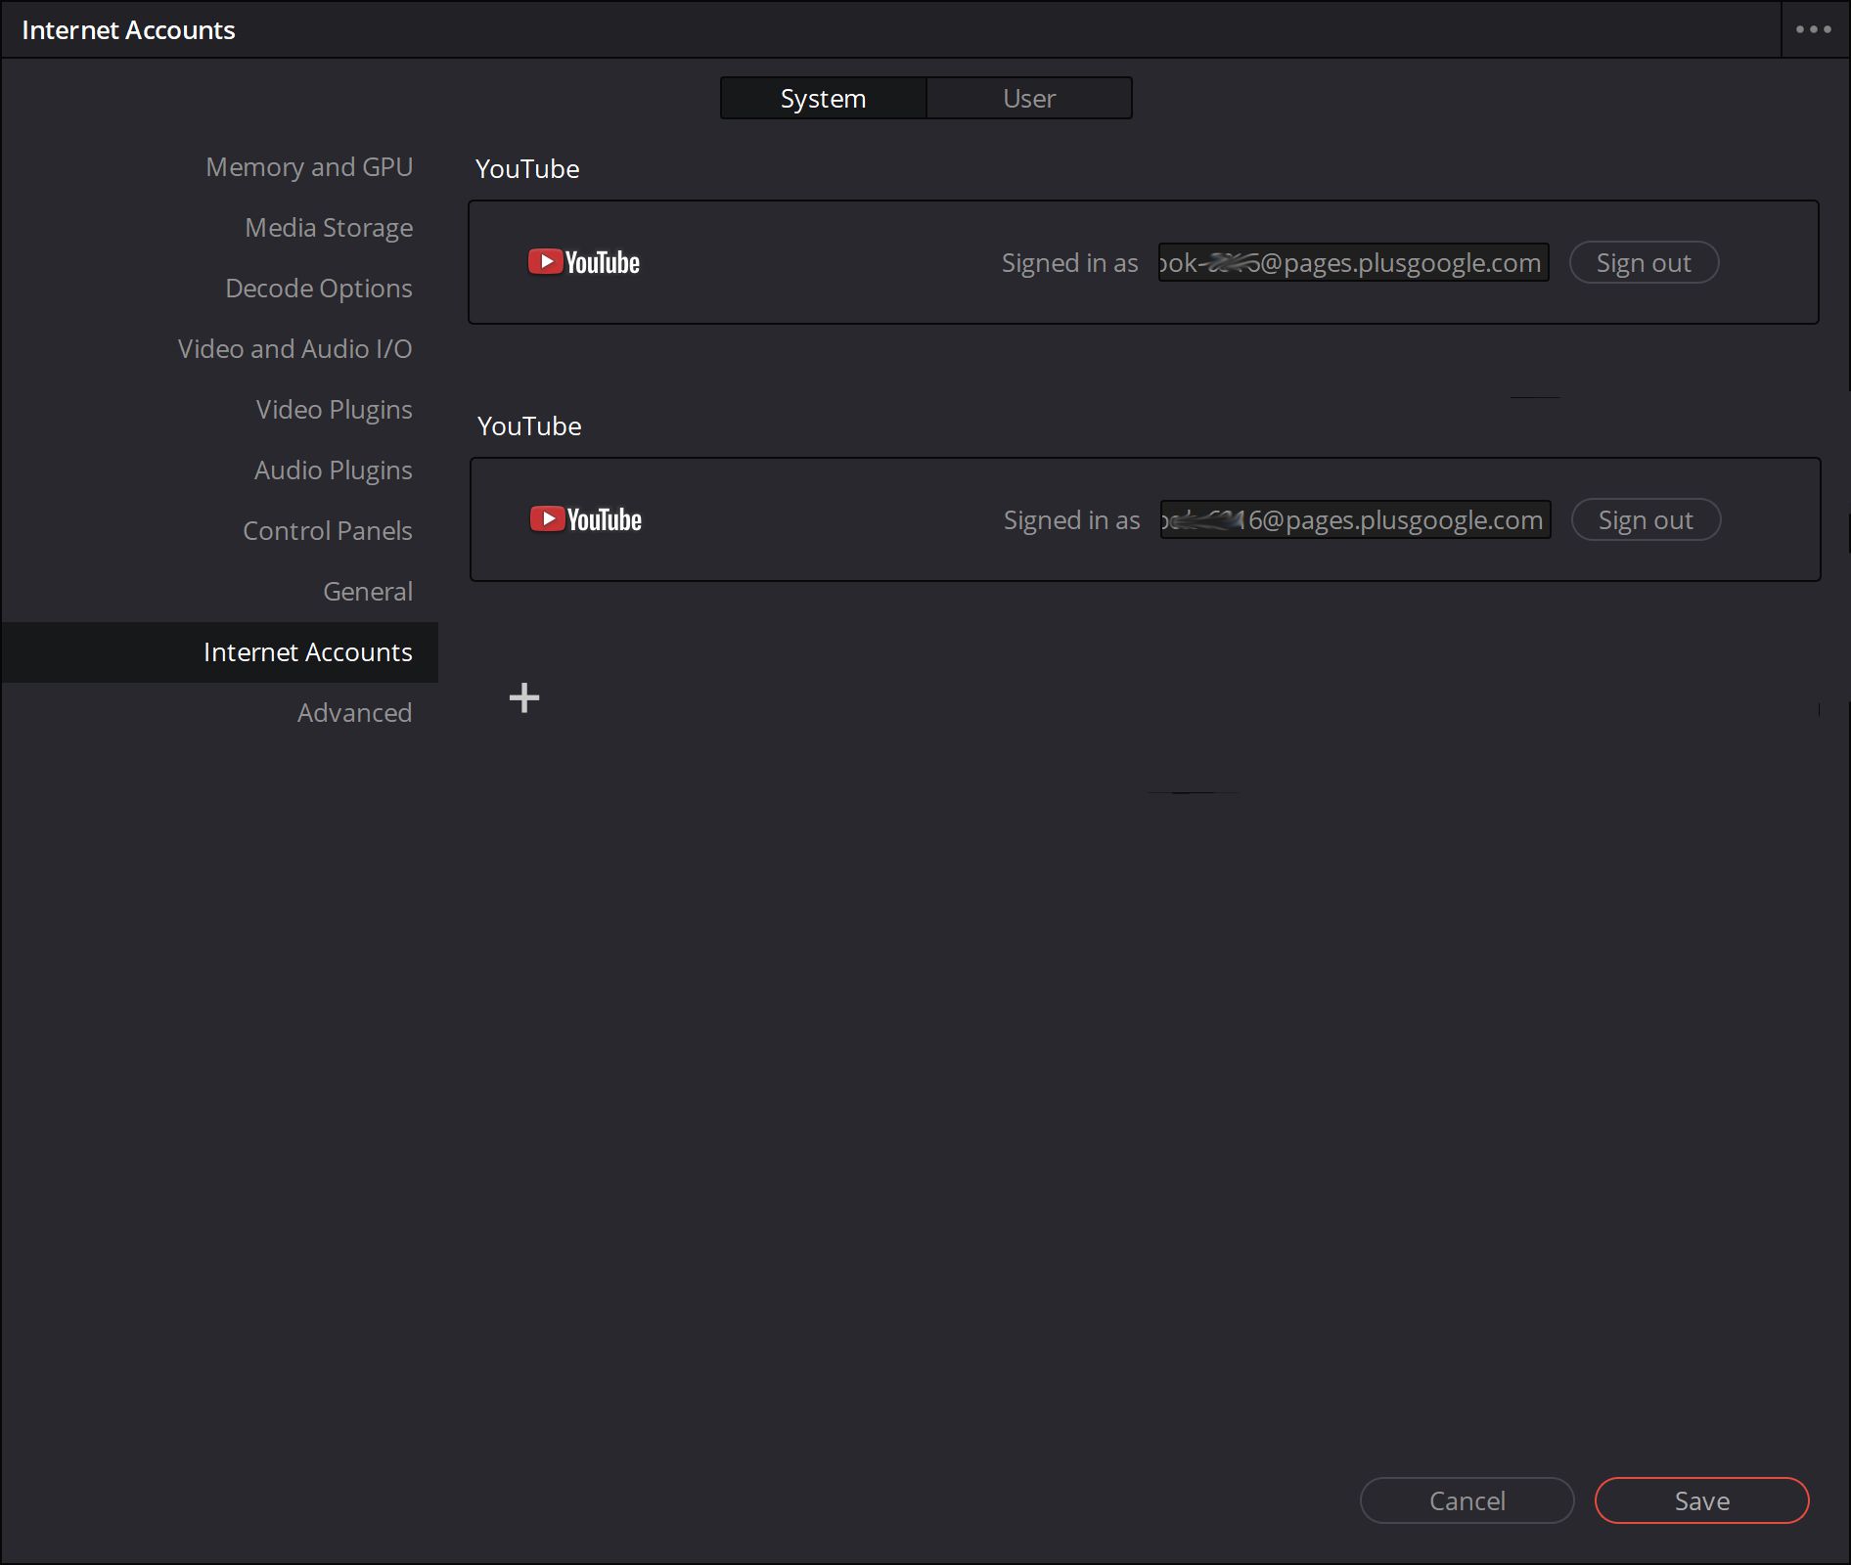This screenshot has height=1565, width=1851.
Task: Click the second YouTube section heading
Action: [529, 426]
